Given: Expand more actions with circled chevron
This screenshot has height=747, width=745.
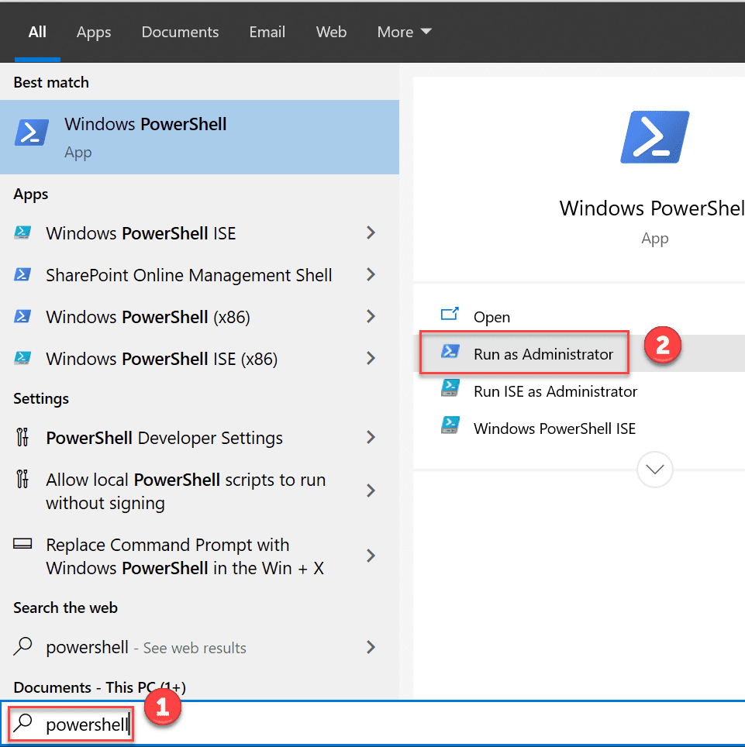Looking at the screenshot, I should pos(655,470).
